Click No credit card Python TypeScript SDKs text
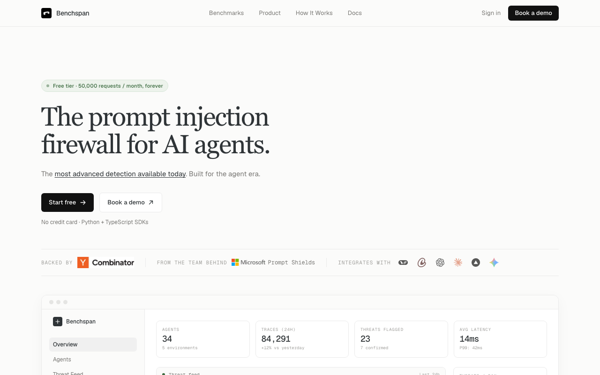 (95, 222)
